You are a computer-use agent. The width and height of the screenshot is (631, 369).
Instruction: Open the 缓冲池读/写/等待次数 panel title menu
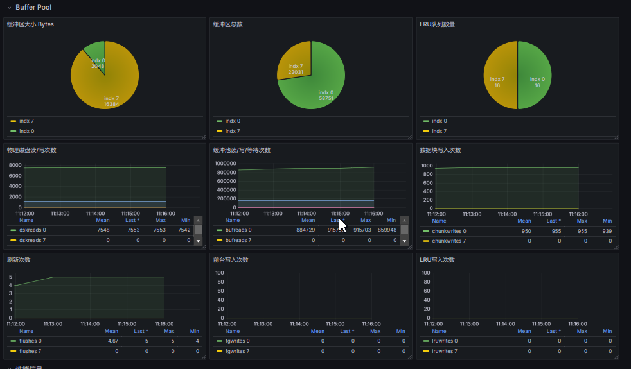[x=242, y=150]
